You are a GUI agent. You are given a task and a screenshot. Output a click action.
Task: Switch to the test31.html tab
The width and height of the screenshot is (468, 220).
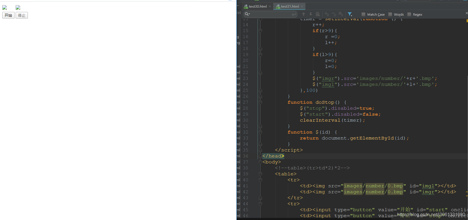pos(290,7)
